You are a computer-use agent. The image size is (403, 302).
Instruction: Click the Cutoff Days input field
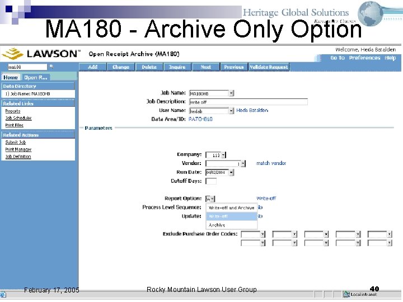[x=211, y=181]
